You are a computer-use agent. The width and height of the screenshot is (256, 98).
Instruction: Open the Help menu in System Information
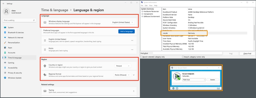(156, 6)
